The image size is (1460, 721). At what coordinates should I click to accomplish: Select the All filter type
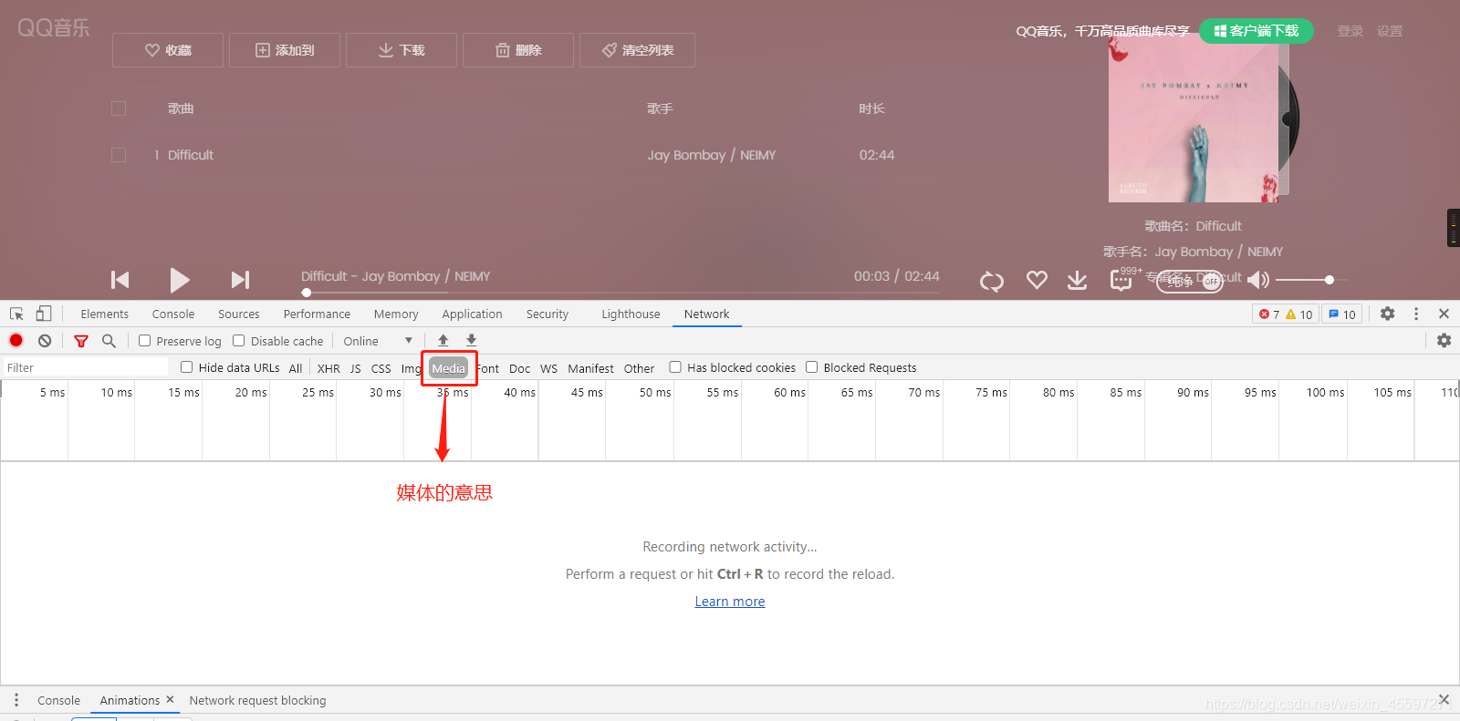pyautogui.click(x=296, y=368)
